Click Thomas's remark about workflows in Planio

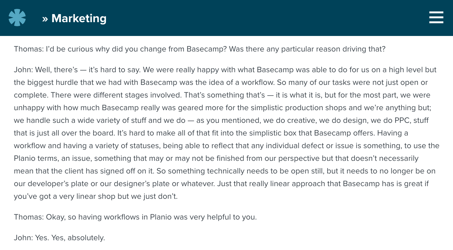point(135,217)
